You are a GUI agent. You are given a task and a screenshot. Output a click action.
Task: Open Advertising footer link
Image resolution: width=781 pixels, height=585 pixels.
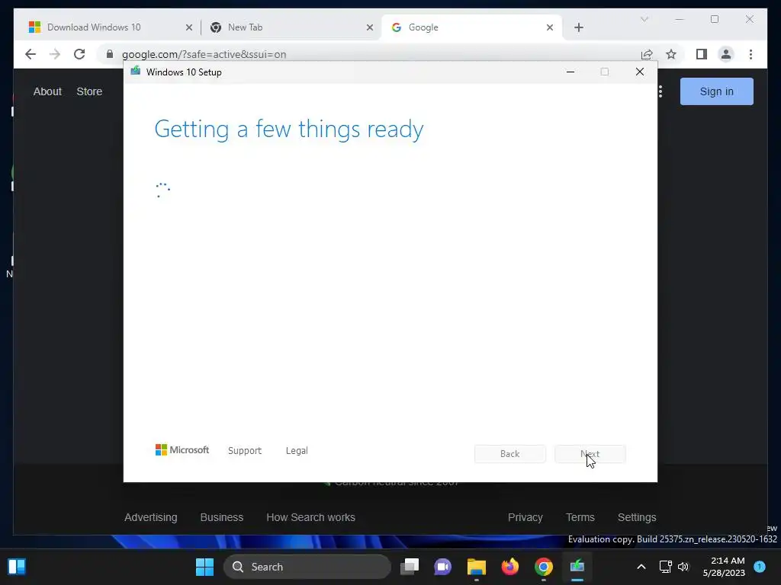(150, 517)
